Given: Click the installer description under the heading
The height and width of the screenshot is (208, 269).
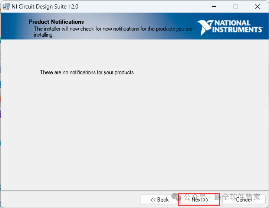Looking at the screenshot, I should [113, 28].
